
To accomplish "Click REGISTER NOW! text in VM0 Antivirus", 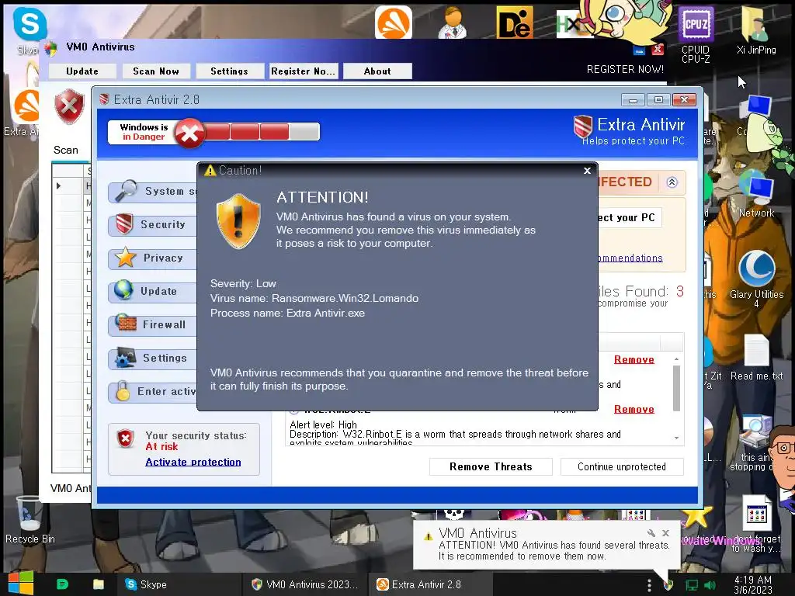I will tap(625, 69).
